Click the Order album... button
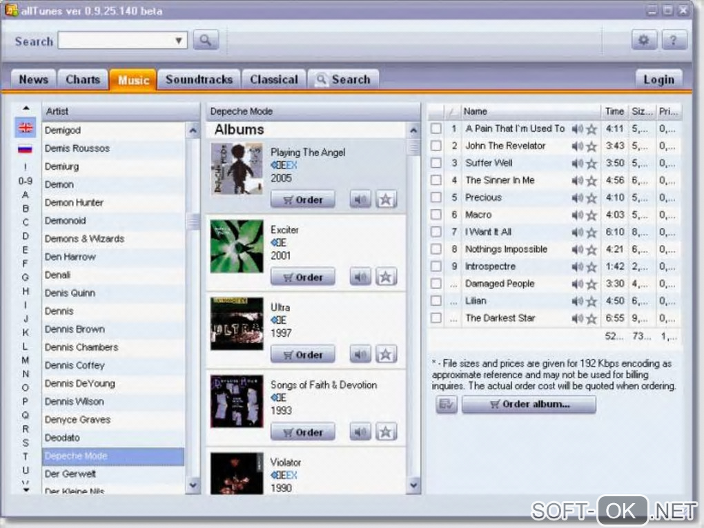Image resolution: width=704 pixels, height=528 pixels. [x=529, y=404]
